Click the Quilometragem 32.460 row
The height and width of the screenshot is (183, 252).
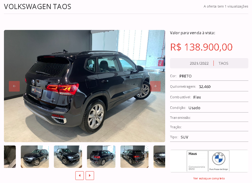point(209,87)
